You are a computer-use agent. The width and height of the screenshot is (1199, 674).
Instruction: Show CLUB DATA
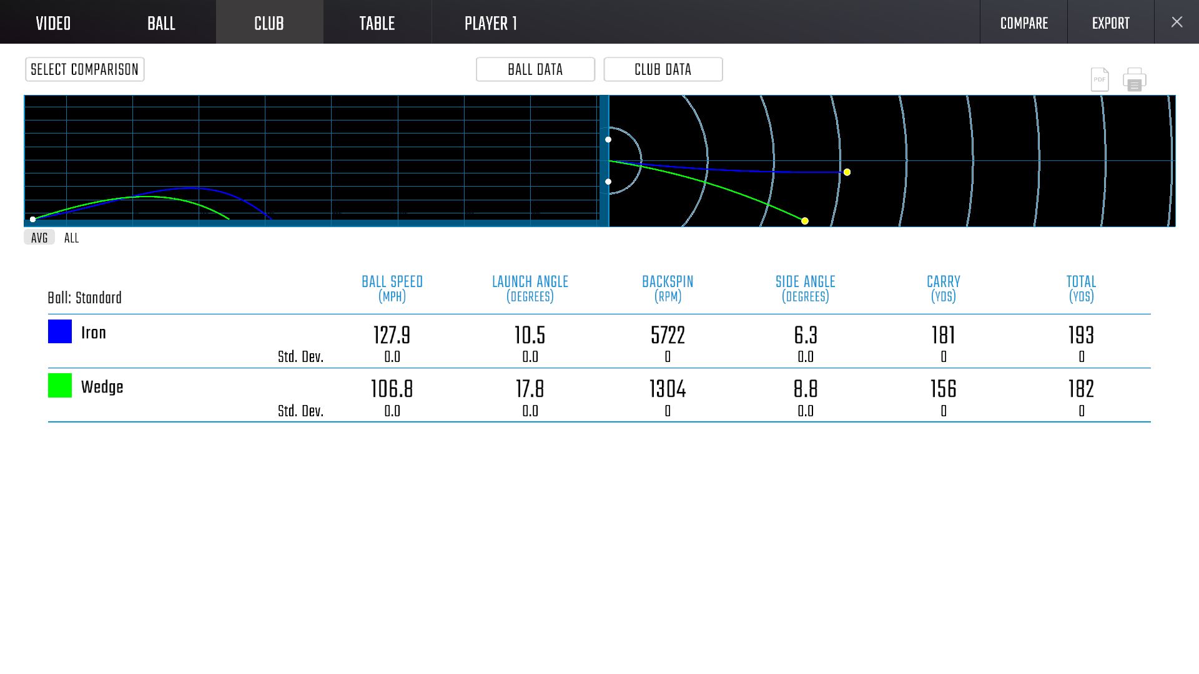point(663,69)
